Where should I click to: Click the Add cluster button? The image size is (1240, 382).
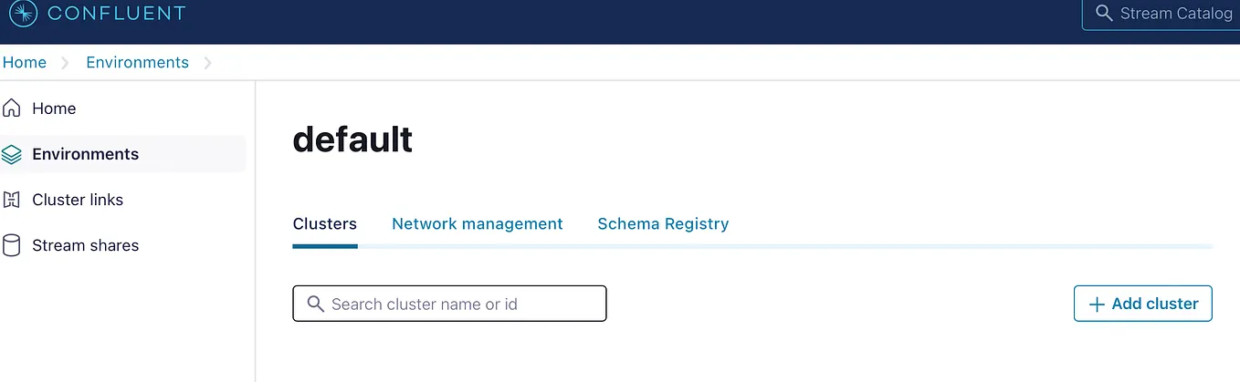coord(1143,304)
